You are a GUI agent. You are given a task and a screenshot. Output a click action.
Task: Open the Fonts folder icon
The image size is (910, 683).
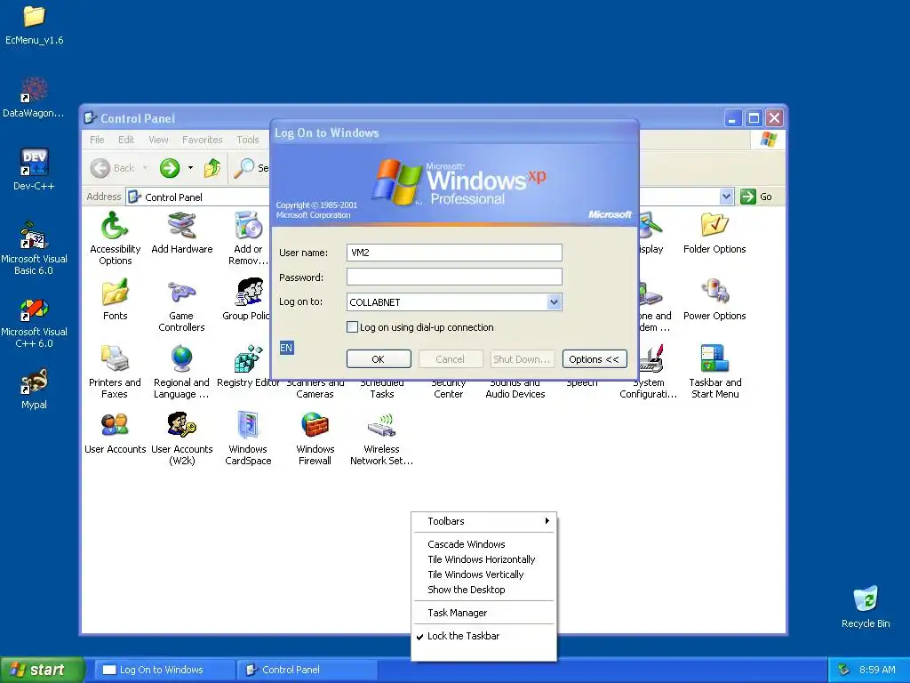click(x=115, y=300)
